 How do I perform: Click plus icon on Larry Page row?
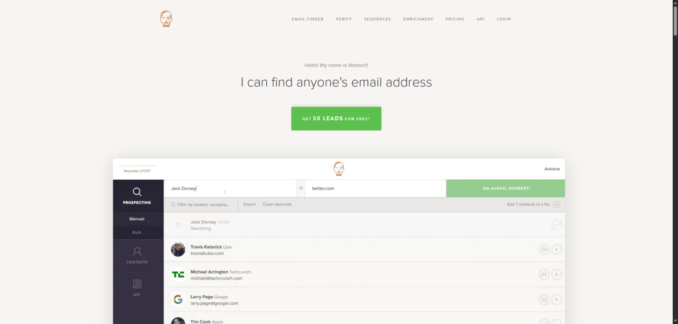(x=556, y=300)
